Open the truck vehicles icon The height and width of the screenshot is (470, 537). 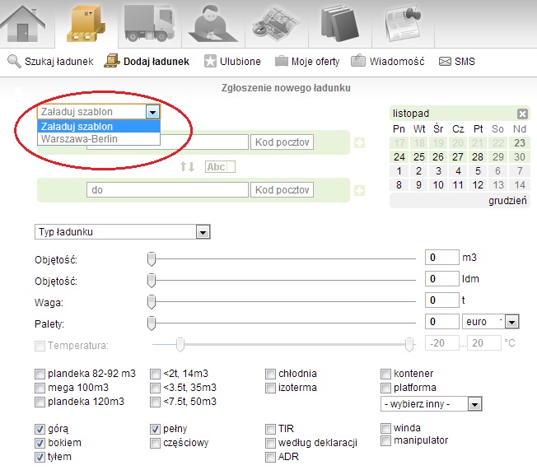150,23
